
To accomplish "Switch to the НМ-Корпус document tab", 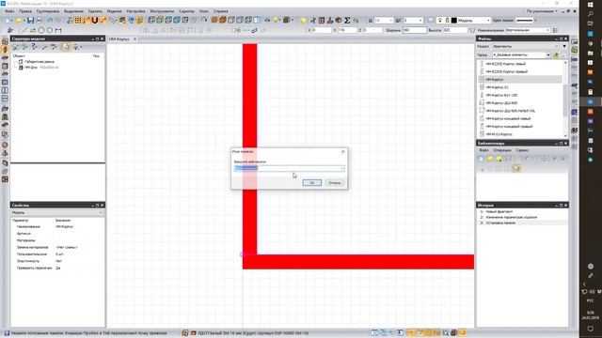I will click(x=119, y=39).
